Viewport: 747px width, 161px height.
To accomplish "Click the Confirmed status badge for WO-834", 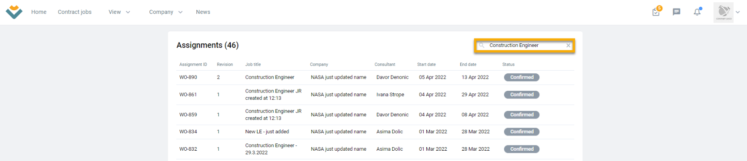I will [x=522, y=132].
